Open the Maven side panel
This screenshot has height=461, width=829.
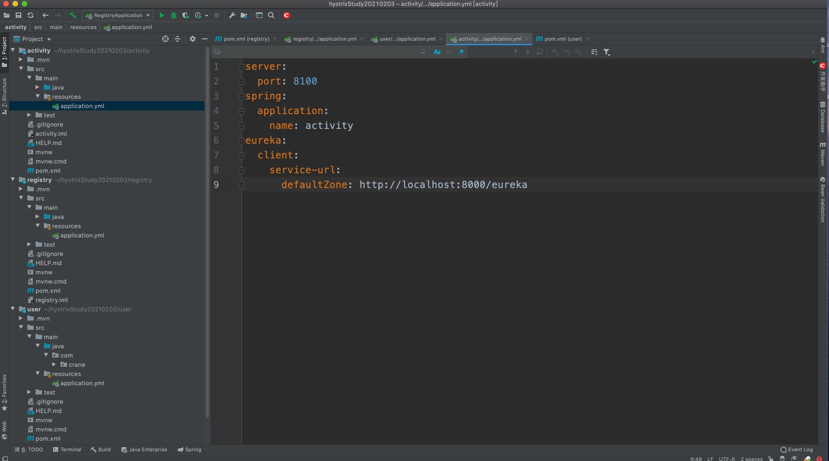point(823,154)
